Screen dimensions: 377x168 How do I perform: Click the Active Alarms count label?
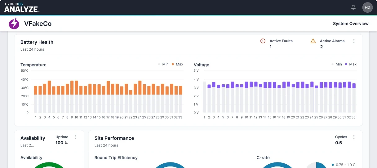332,41
